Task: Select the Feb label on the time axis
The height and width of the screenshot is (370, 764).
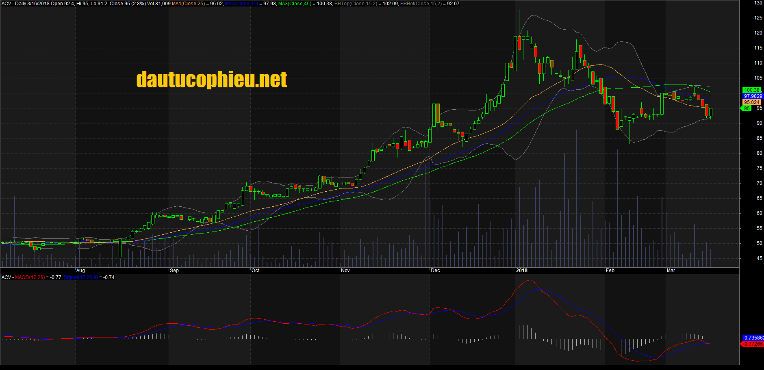Action: tap(610, 270)
